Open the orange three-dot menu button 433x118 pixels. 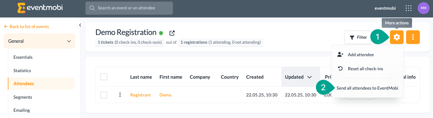coord(413,37)
